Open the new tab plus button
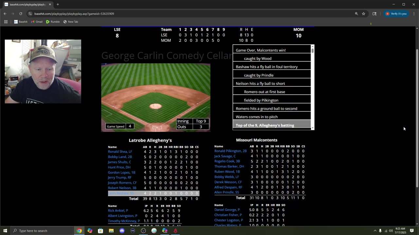Screen dimensions: 419x235 [x=58, y=5]
